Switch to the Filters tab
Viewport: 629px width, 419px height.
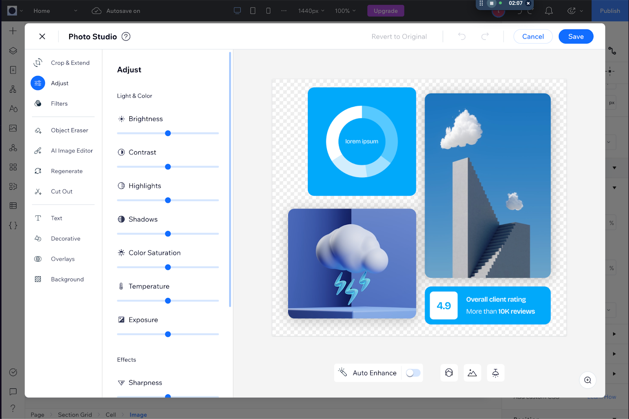pos(59,104)
